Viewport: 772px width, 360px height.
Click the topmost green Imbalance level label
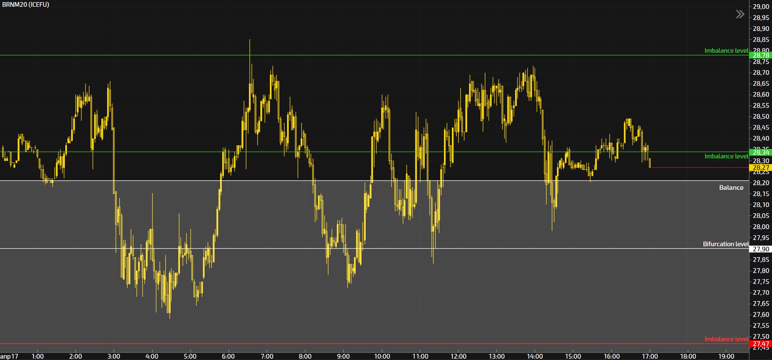(x=726, y=51)
